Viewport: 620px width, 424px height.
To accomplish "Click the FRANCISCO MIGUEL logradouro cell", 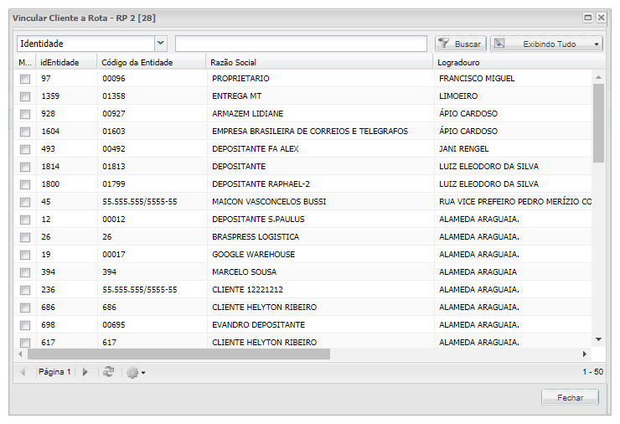I will (x=514, y=78).
